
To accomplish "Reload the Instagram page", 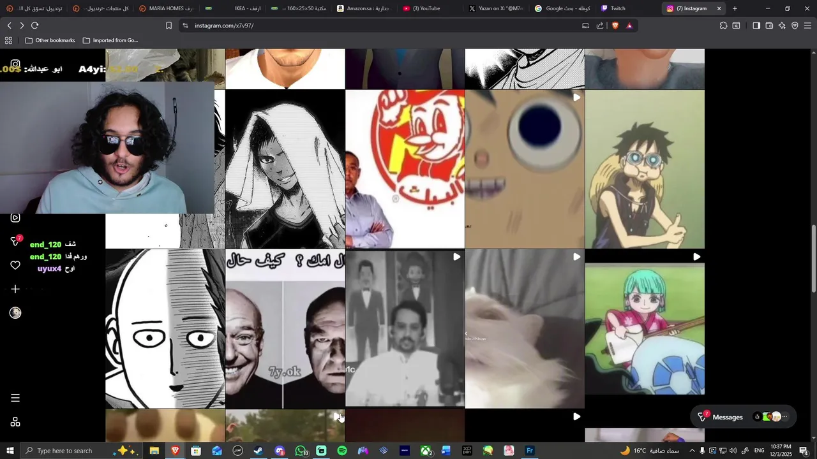I will click(x=34, y=25).
